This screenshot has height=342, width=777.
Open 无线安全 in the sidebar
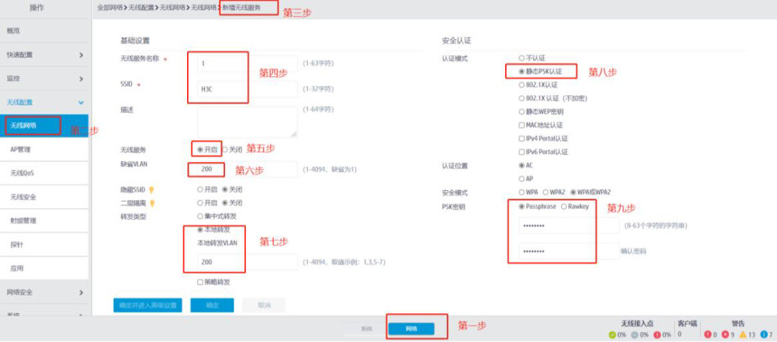44,197
